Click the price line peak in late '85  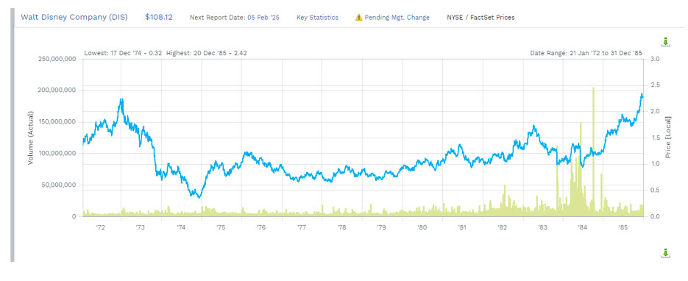(x=642, y=94)
